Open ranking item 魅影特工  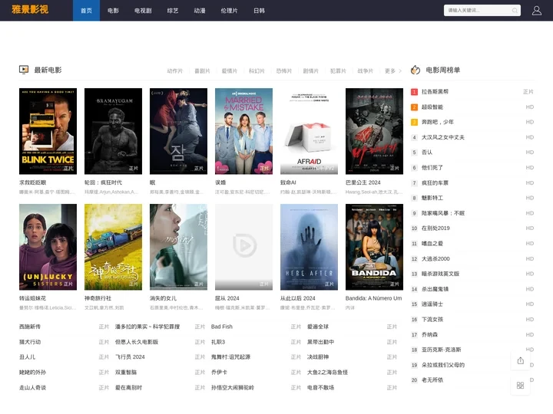pos(432,198)
